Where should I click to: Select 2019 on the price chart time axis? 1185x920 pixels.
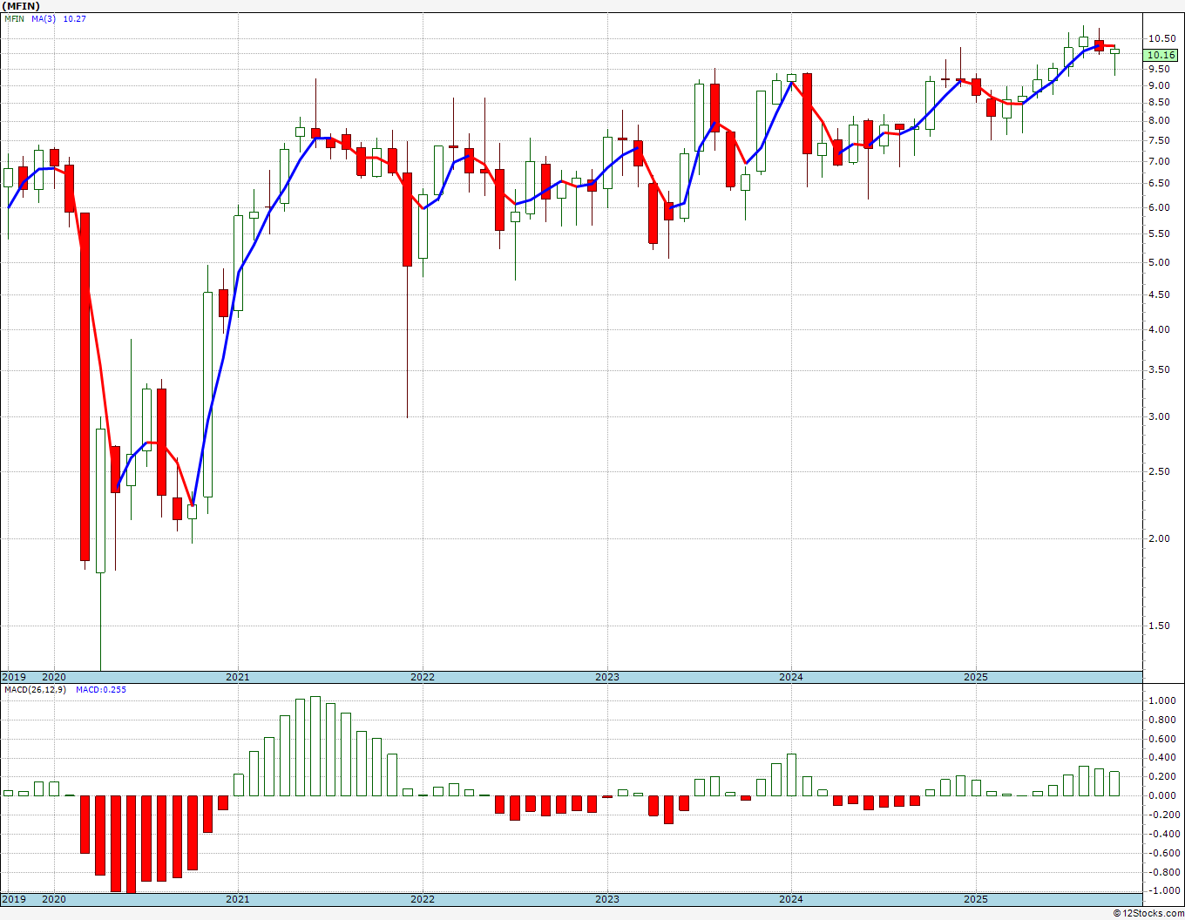click(13, 677)
